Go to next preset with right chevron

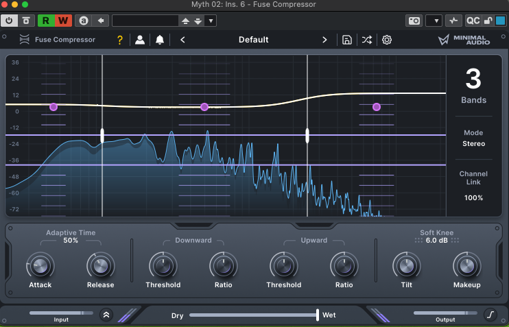click(324, 40)
